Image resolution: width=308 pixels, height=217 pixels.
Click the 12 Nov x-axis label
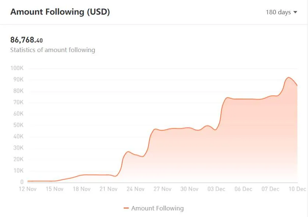(28, 189)
